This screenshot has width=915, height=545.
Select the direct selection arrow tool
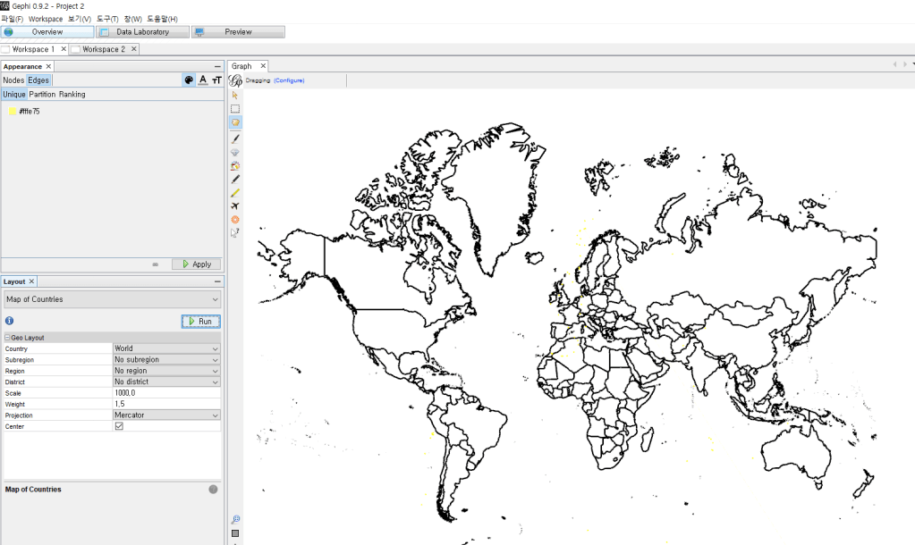point(235,95)
